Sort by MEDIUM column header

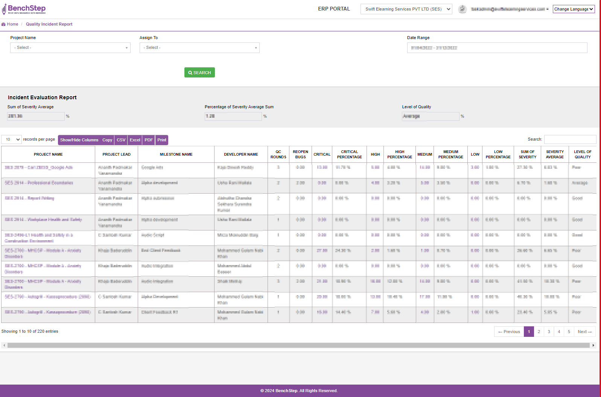[x=425, y=155]
